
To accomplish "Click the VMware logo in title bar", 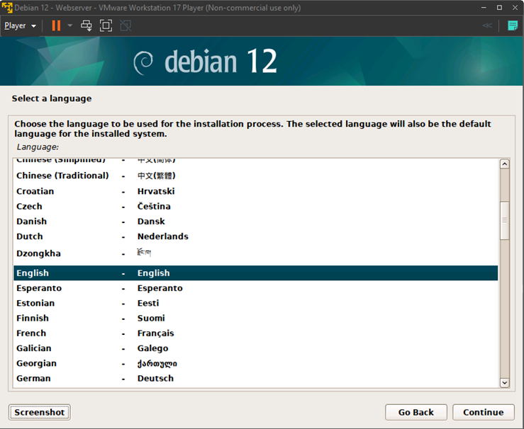I will 7,8.
